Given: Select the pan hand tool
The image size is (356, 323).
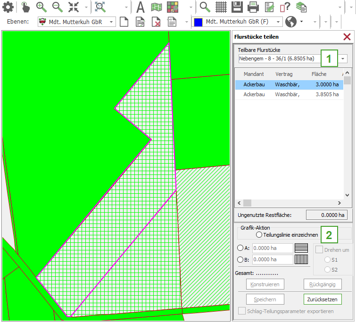Looking at the screenshot, I should pyautogui.click(x=25, y=7).
